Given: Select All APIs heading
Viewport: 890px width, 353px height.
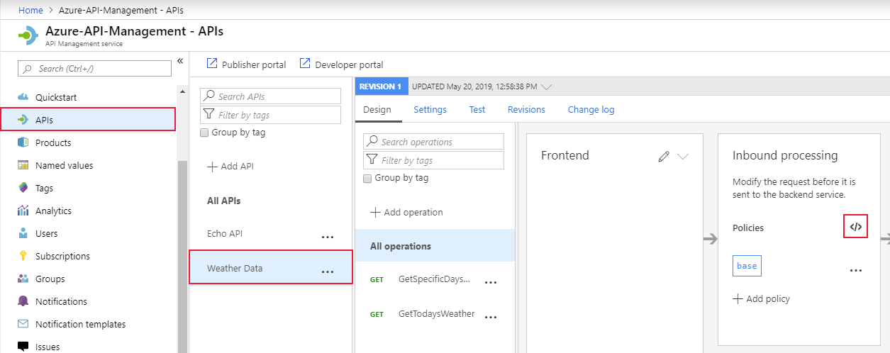Looking at the screenshot, I should point(224,201).
